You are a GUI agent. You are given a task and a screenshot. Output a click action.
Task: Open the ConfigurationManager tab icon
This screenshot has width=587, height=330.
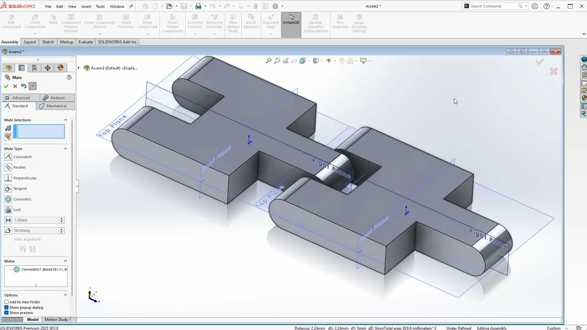[x=34, y=68]
